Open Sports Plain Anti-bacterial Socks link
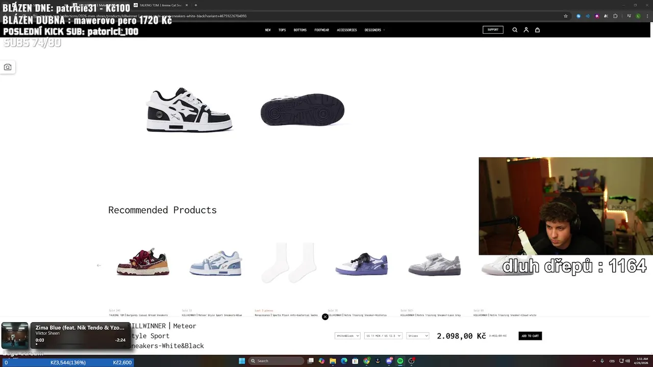 [x=286, y=315]
